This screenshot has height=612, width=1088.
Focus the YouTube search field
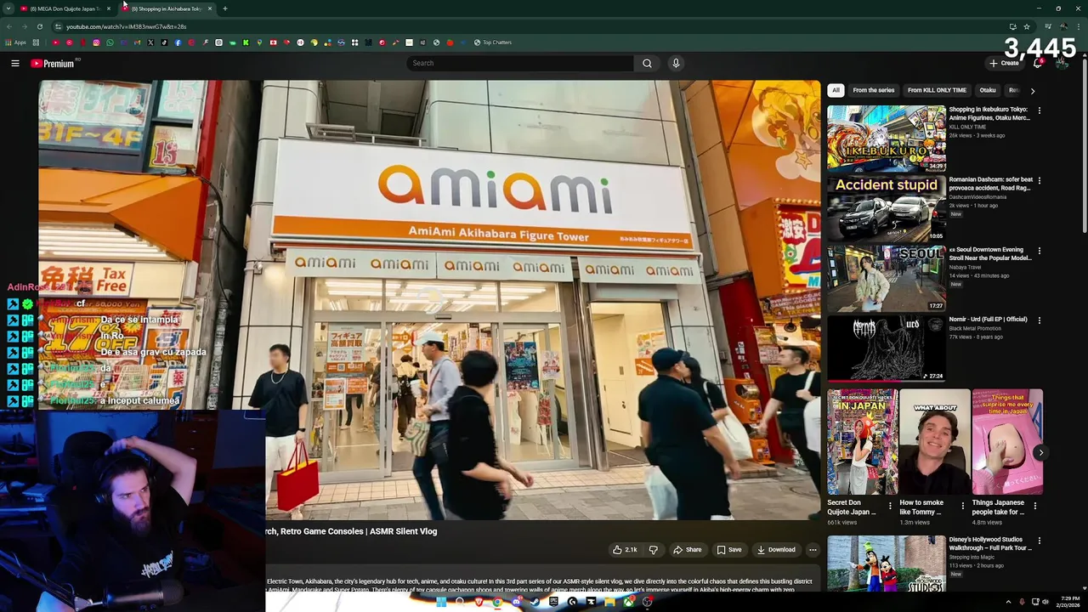tap(520, 63)
